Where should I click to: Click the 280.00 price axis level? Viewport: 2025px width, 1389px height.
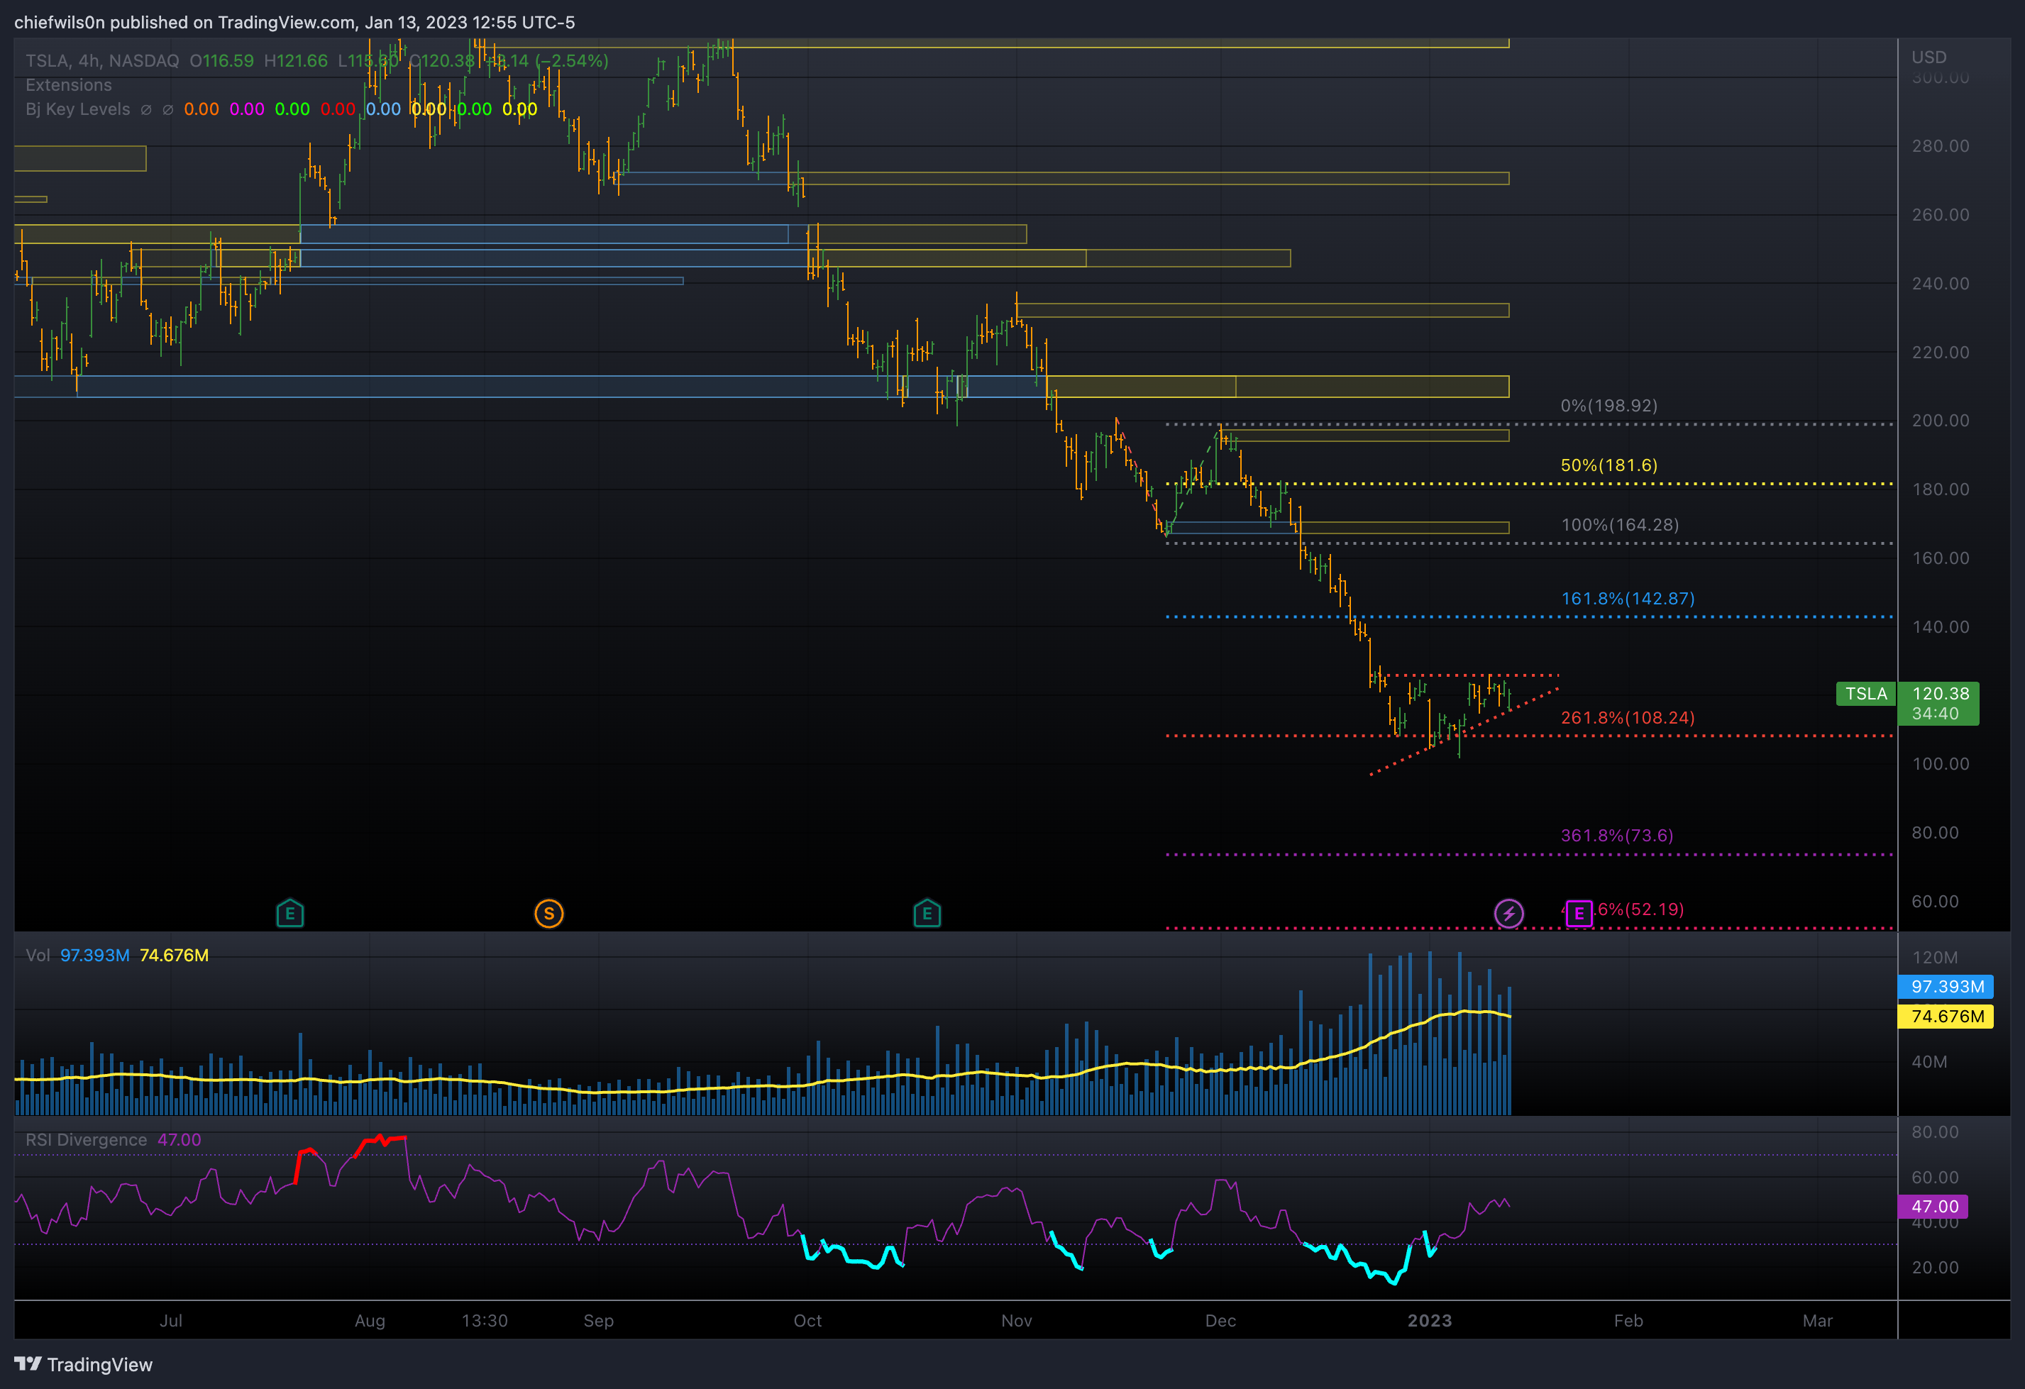click(x=1940, y=145)
